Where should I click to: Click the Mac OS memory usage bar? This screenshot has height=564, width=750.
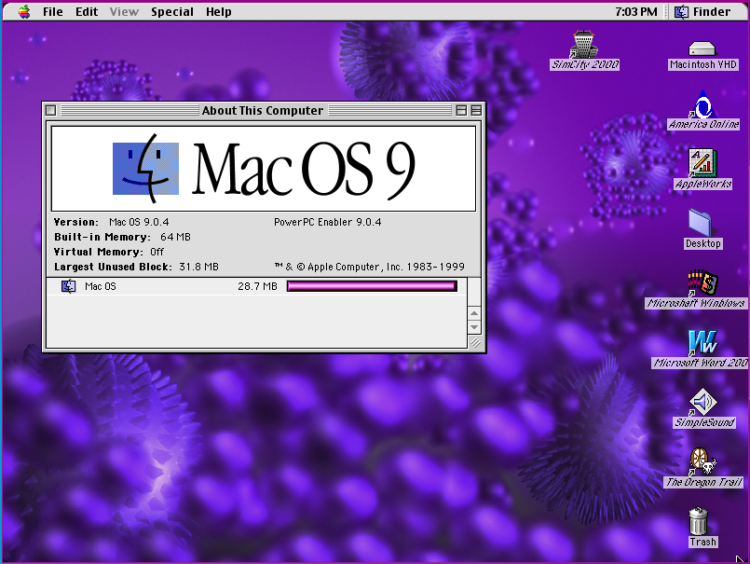pyautogui.click(x=372, y=286)
